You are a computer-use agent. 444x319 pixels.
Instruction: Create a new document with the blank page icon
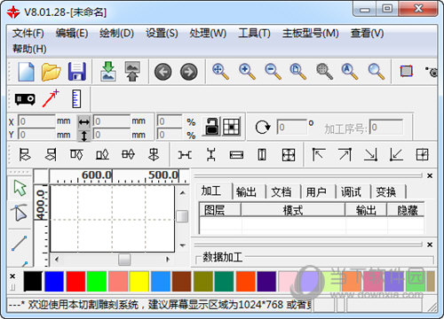[26, 72]
